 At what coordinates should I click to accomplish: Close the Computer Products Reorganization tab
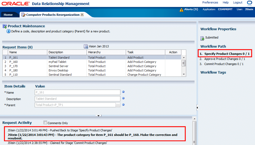tap(82, 14)
